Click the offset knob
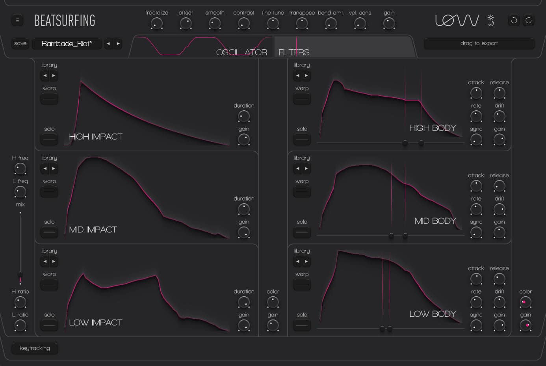This screenshot has height=366, width=546. click(186, 24)
